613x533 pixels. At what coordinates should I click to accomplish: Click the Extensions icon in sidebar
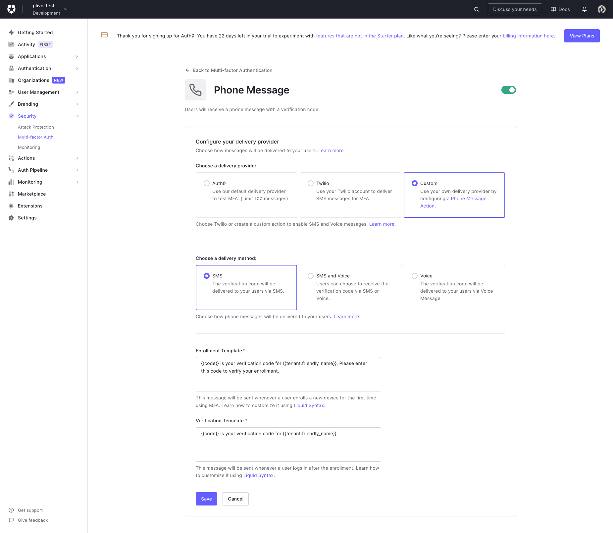11,206
